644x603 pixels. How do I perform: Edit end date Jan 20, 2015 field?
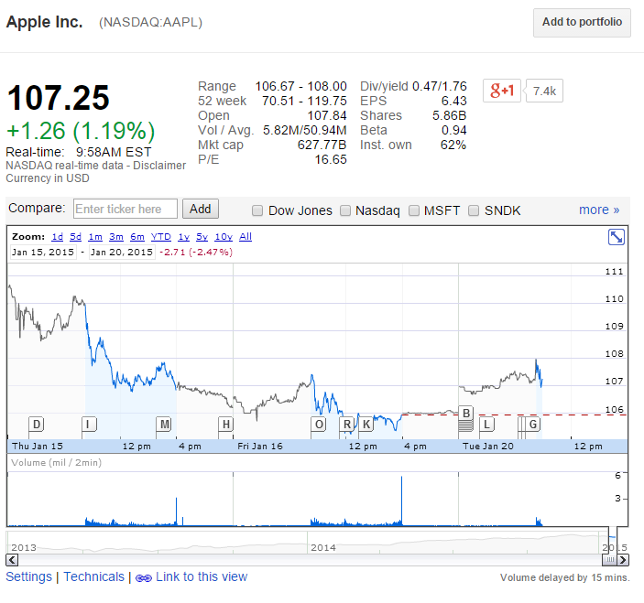coord(122,252)
